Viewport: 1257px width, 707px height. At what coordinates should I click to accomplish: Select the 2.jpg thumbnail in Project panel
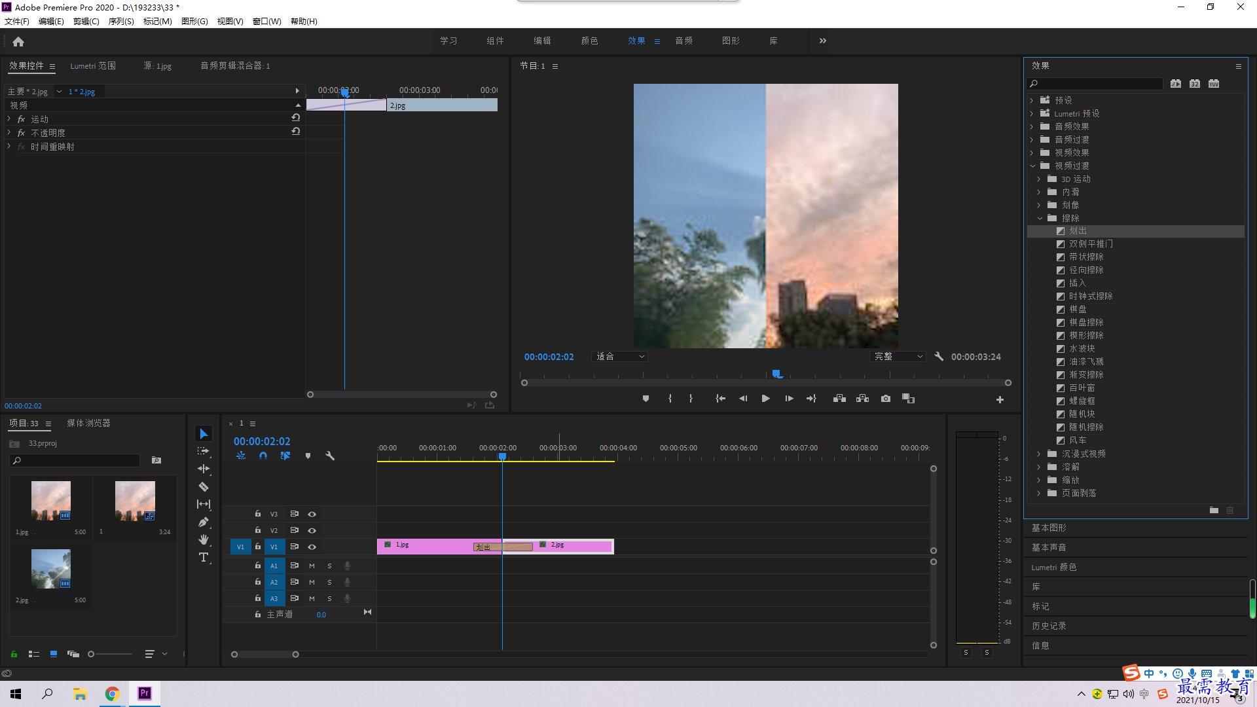coord(51,569)
